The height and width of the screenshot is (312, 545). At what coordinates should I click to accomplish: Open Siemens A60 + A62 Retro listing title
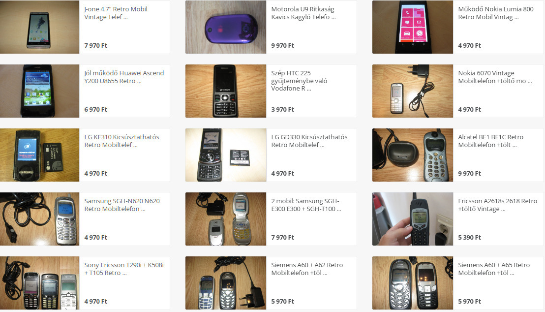click(x=307, y=269)
